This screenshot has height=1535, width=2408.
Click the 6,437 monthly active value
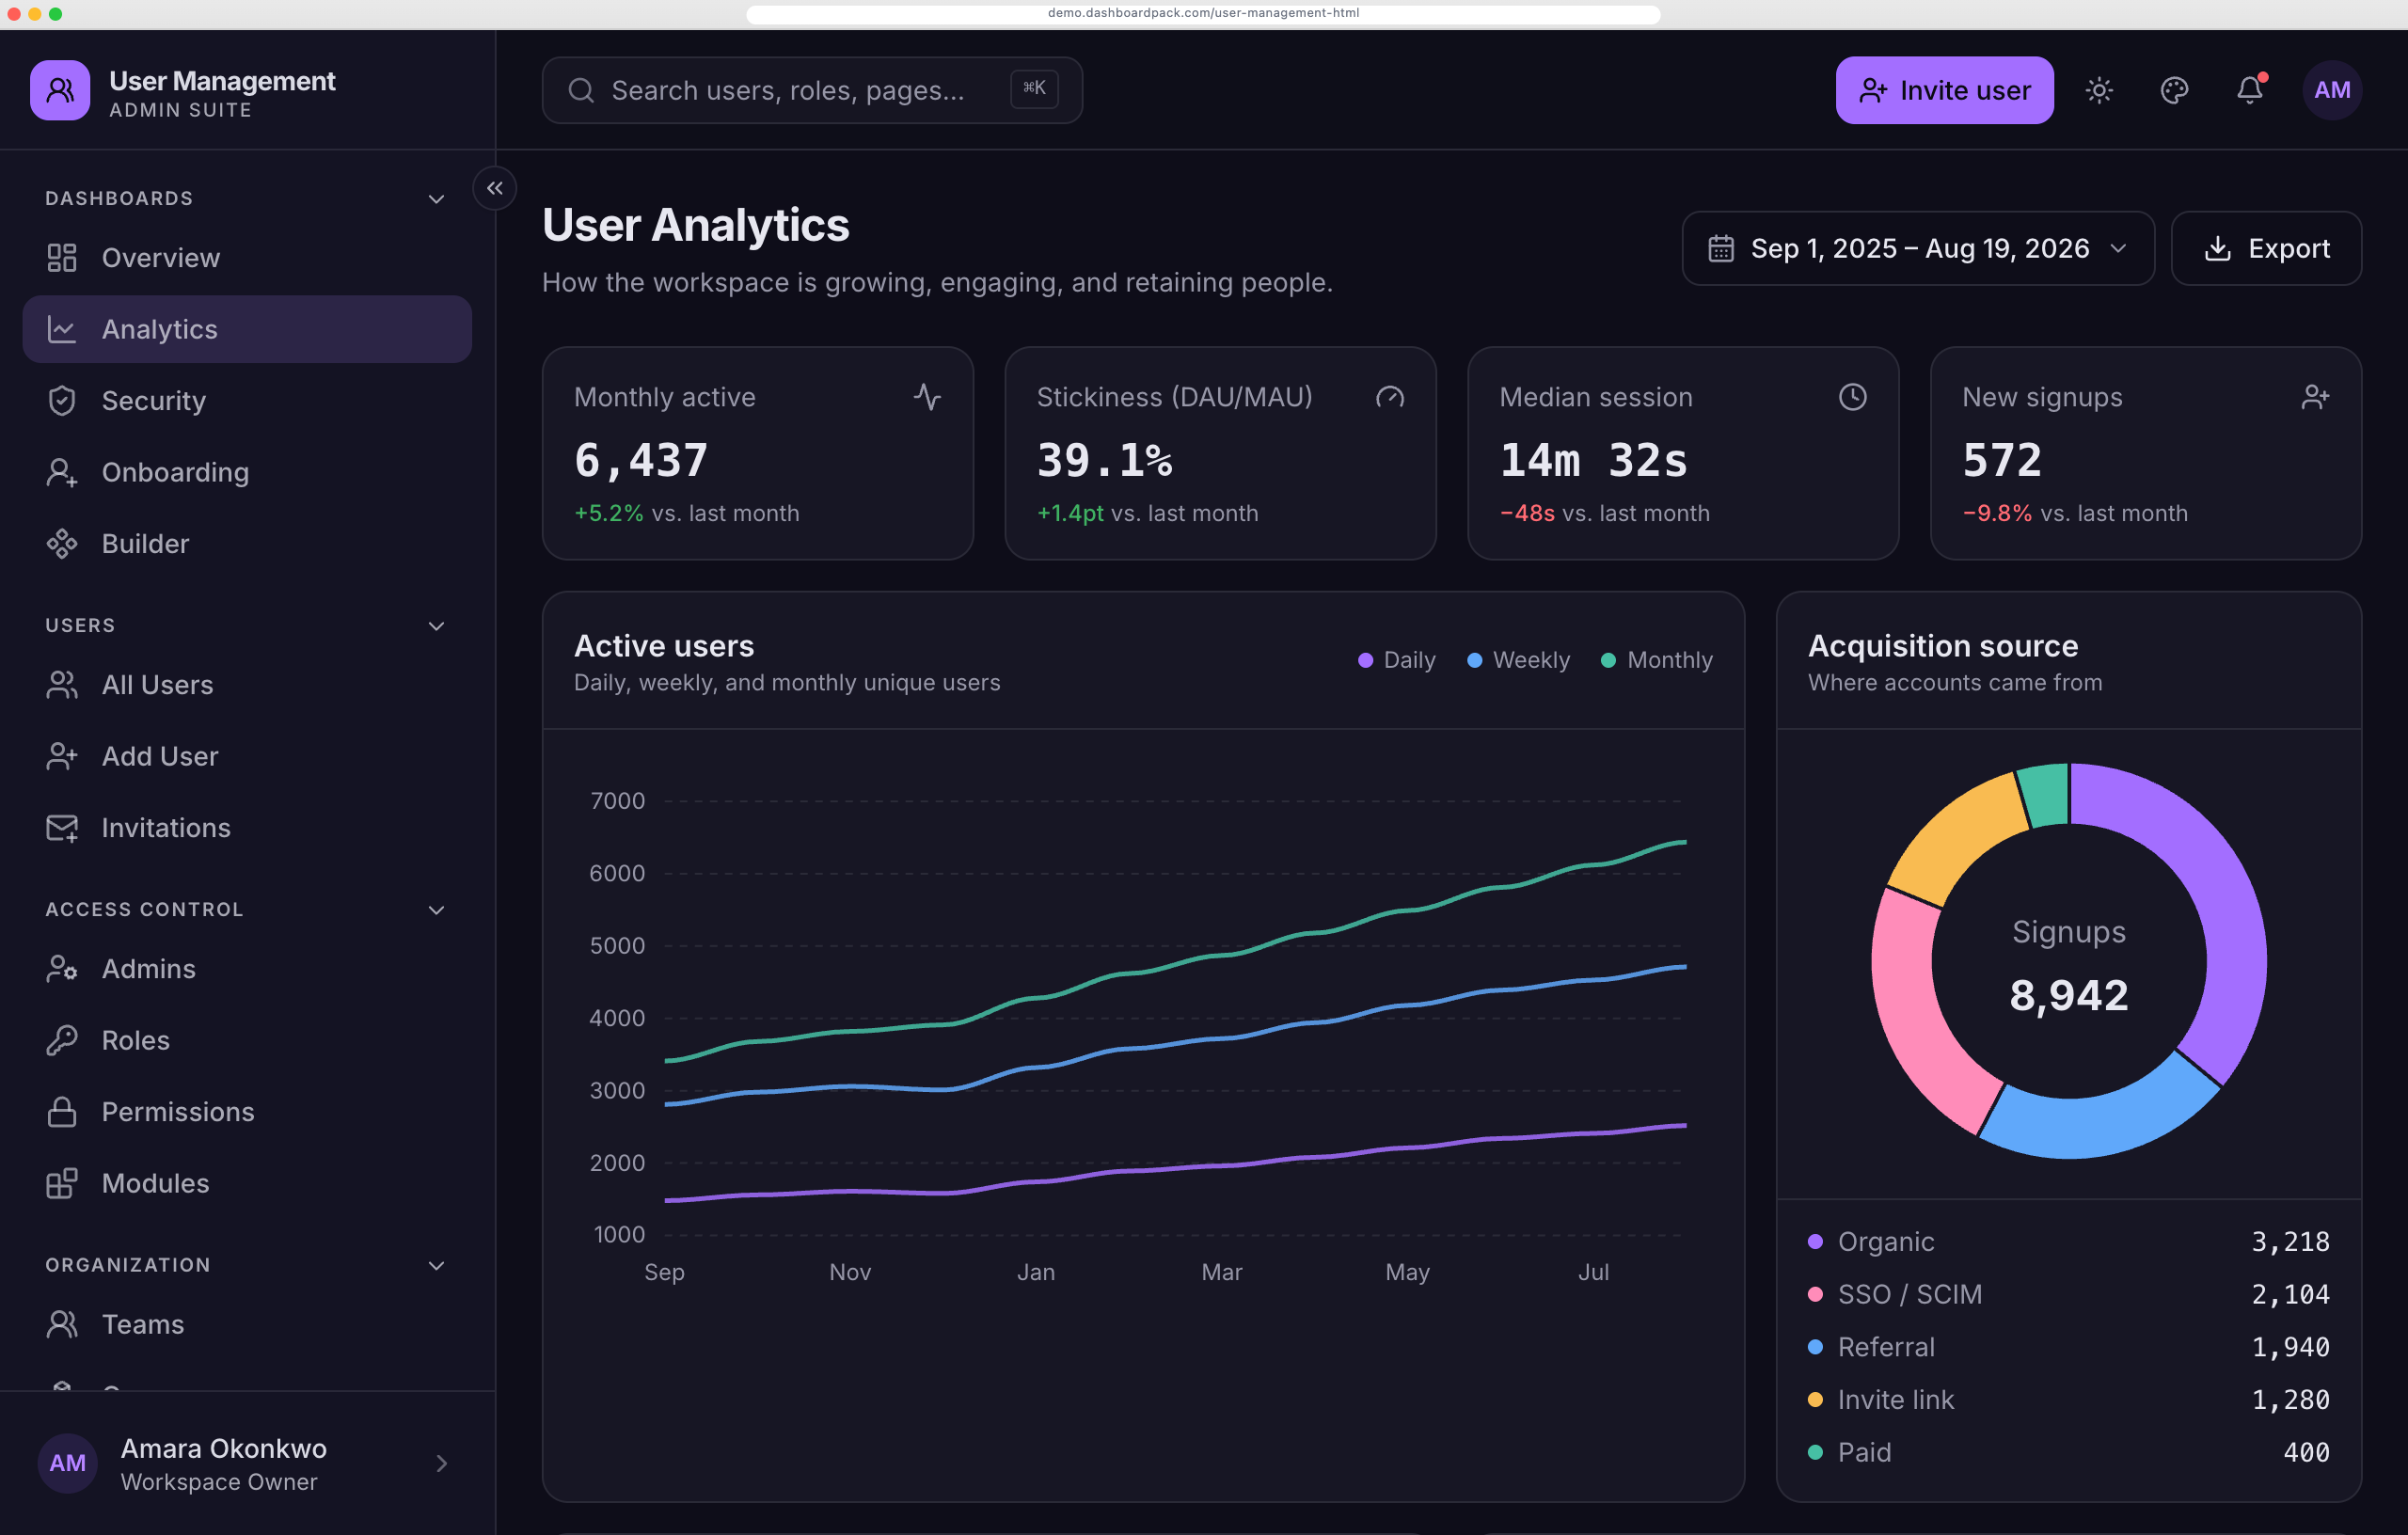pos(641,460)
